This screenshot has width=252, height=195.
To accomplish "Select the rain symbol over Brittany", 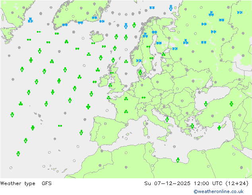I will 109,97.
